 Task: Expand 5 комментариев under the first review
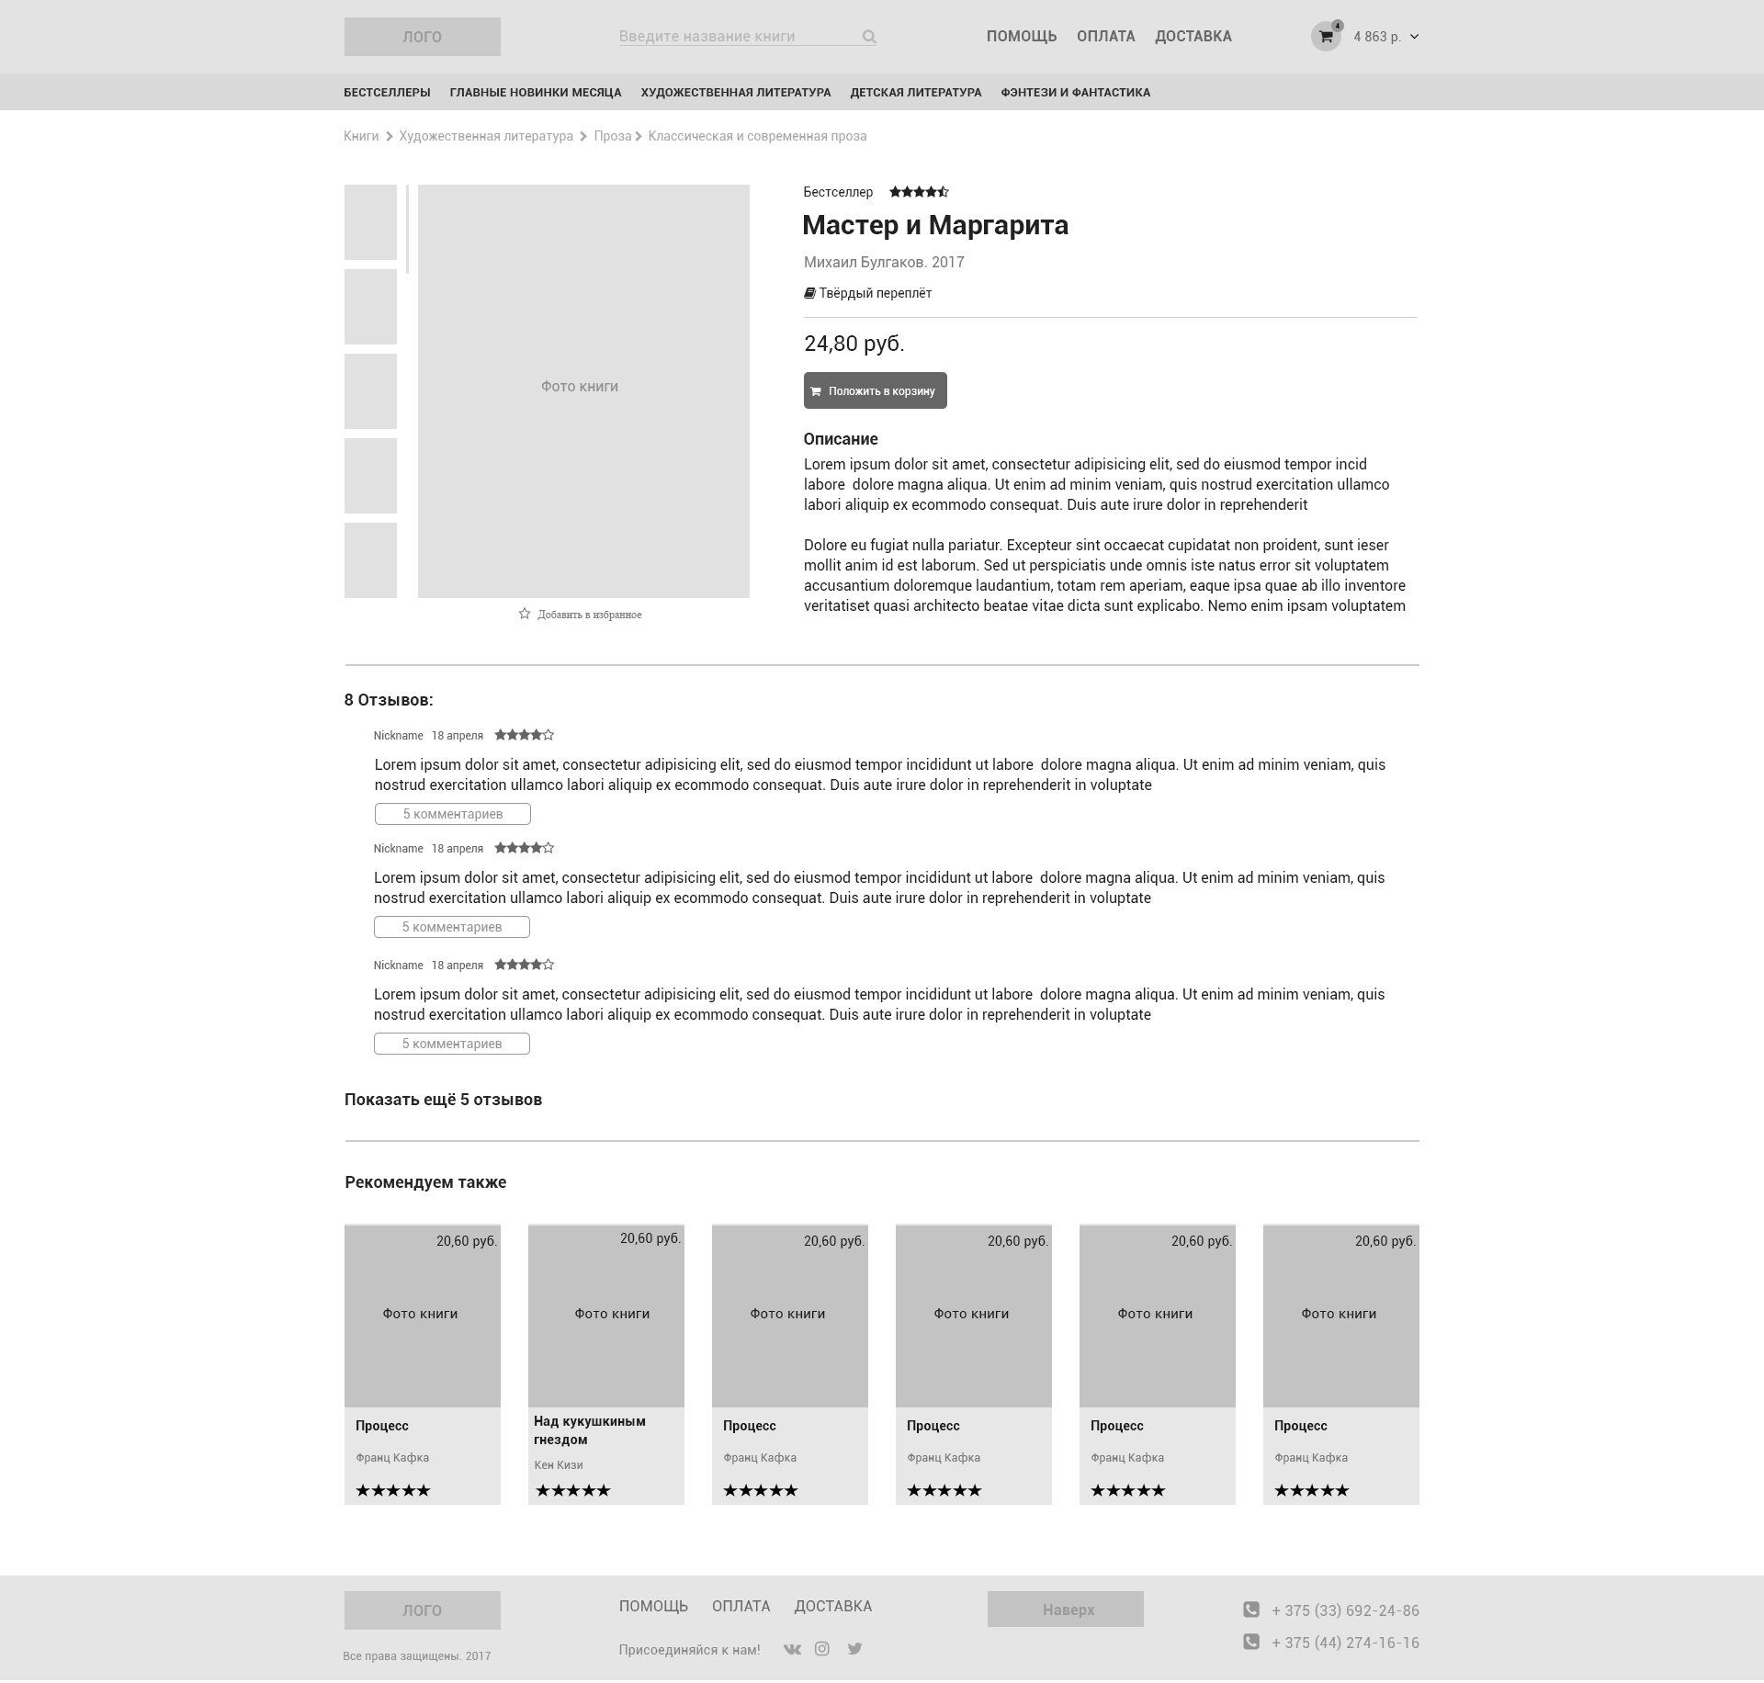[451, 814]
